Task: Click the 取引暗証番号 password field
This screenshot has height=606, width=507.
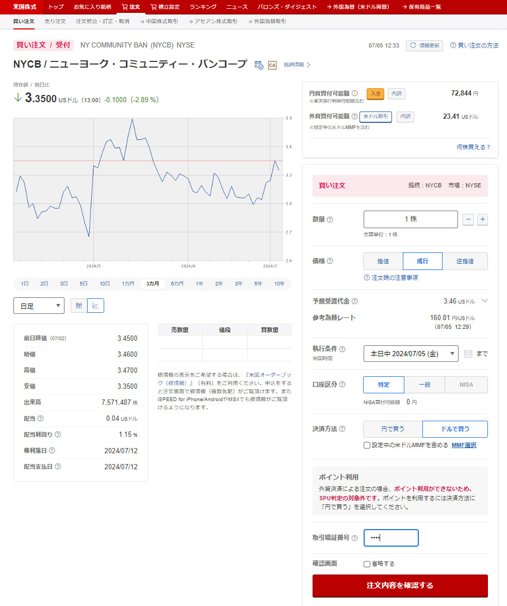Action: pos(391,538)
